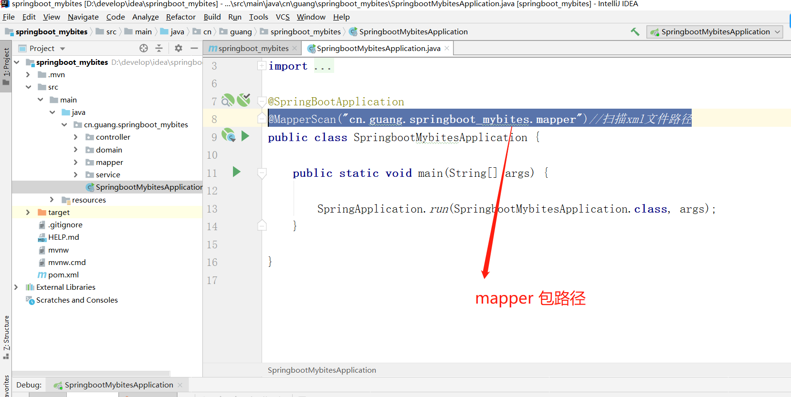Close the springboot_mybites editor tab

295,48
